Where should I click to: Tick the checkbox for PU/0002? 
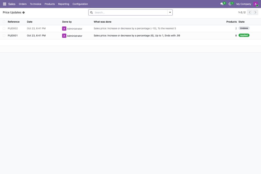tap(4, 29)
